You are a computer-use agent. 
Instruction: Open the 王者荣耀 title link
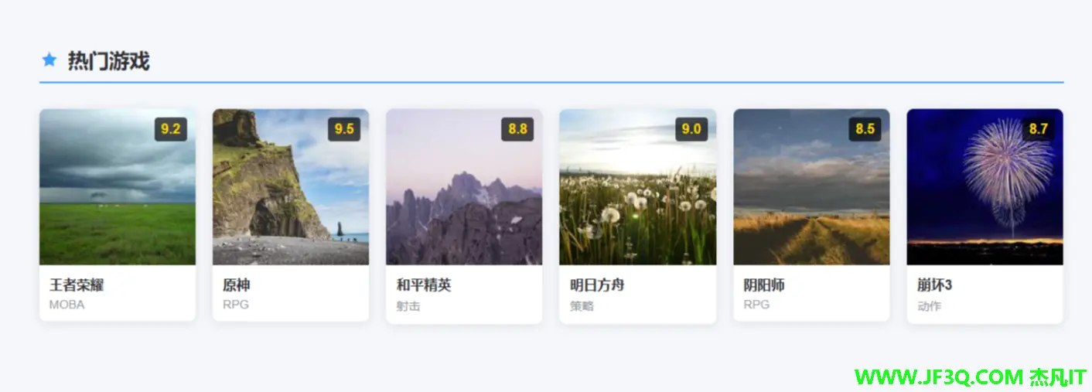coord(77,285)
